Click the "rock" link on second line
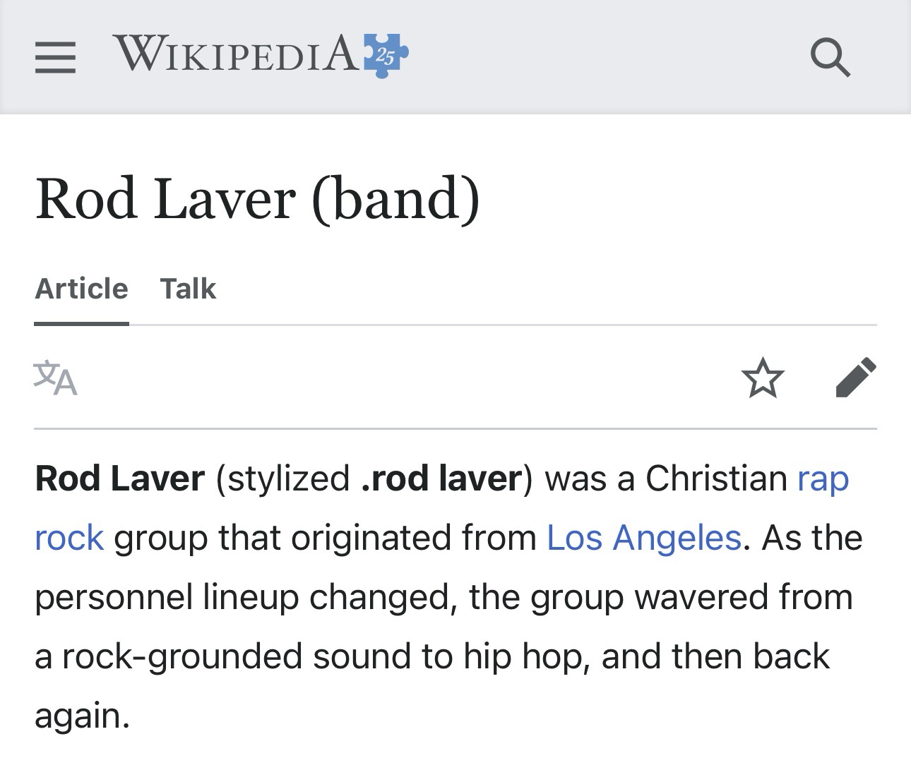 pyautogui.click(x=69, y=538)
